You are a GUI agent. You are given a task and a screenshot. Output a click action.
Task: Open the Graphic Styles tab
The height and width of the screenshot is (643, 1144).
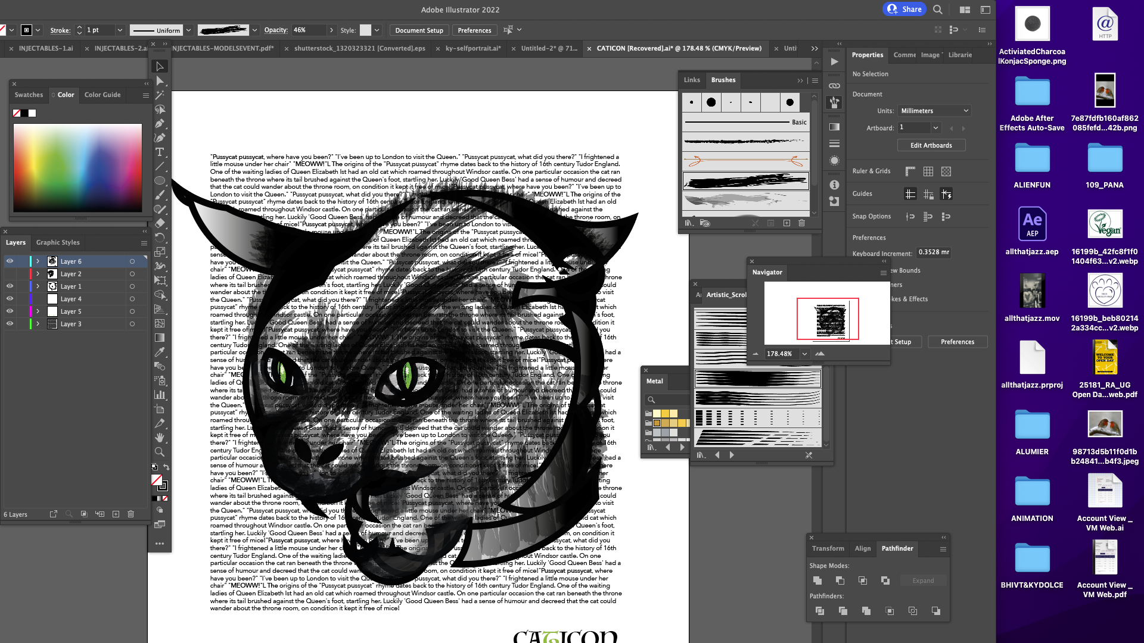click(58, 242)
